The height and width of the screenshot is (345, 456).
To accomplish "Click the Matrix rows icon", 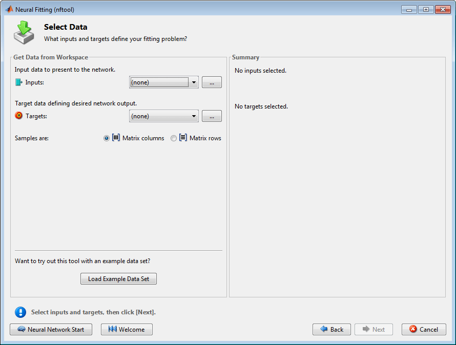I will 183,138.
